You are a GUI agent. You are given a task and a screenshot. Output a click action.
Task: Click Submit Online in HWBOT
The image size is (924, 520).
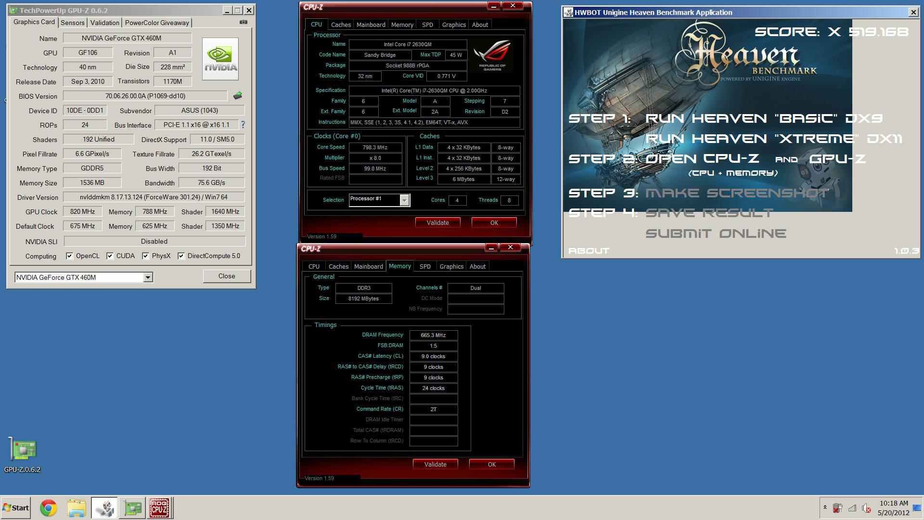coord(716,234)
